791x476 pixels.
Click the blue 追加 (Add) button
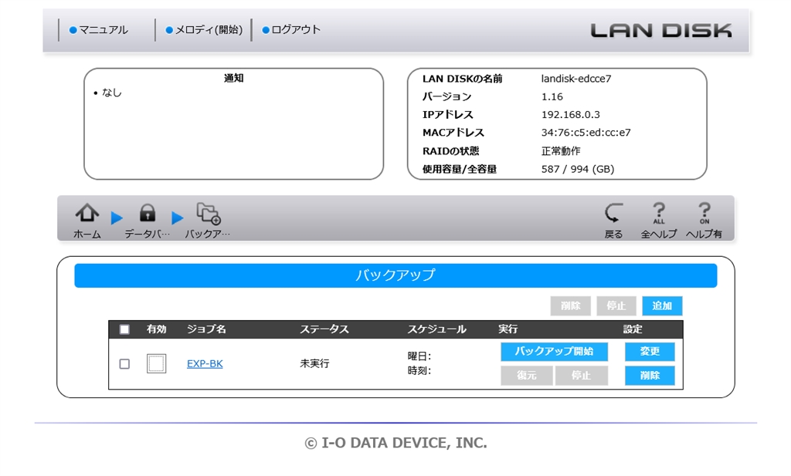[x=662, y=306]
